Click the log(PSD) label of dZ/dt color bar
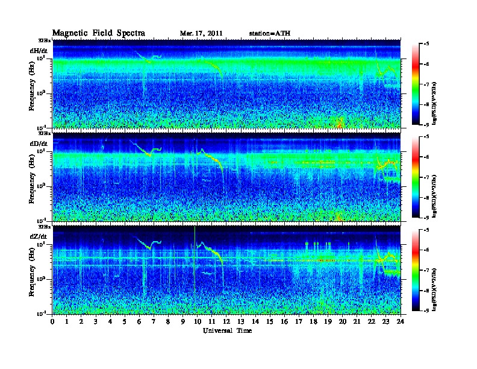 pos(434,289)
